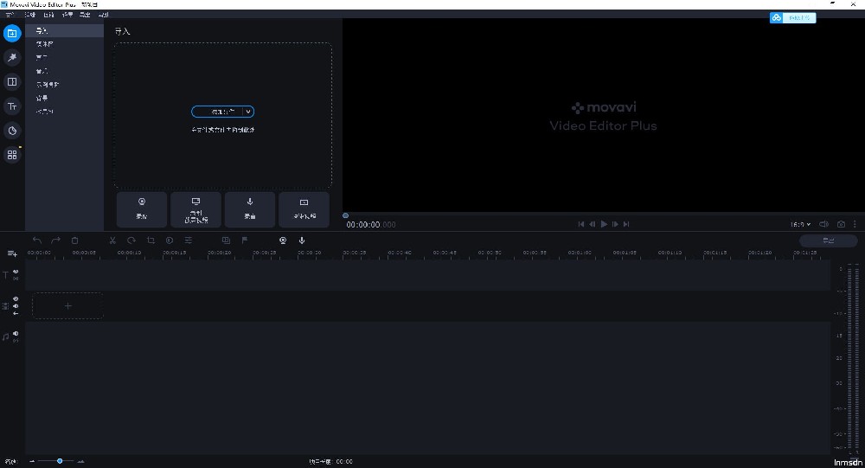
Task: Toggle audio track link icon
Action: point(16,341)
